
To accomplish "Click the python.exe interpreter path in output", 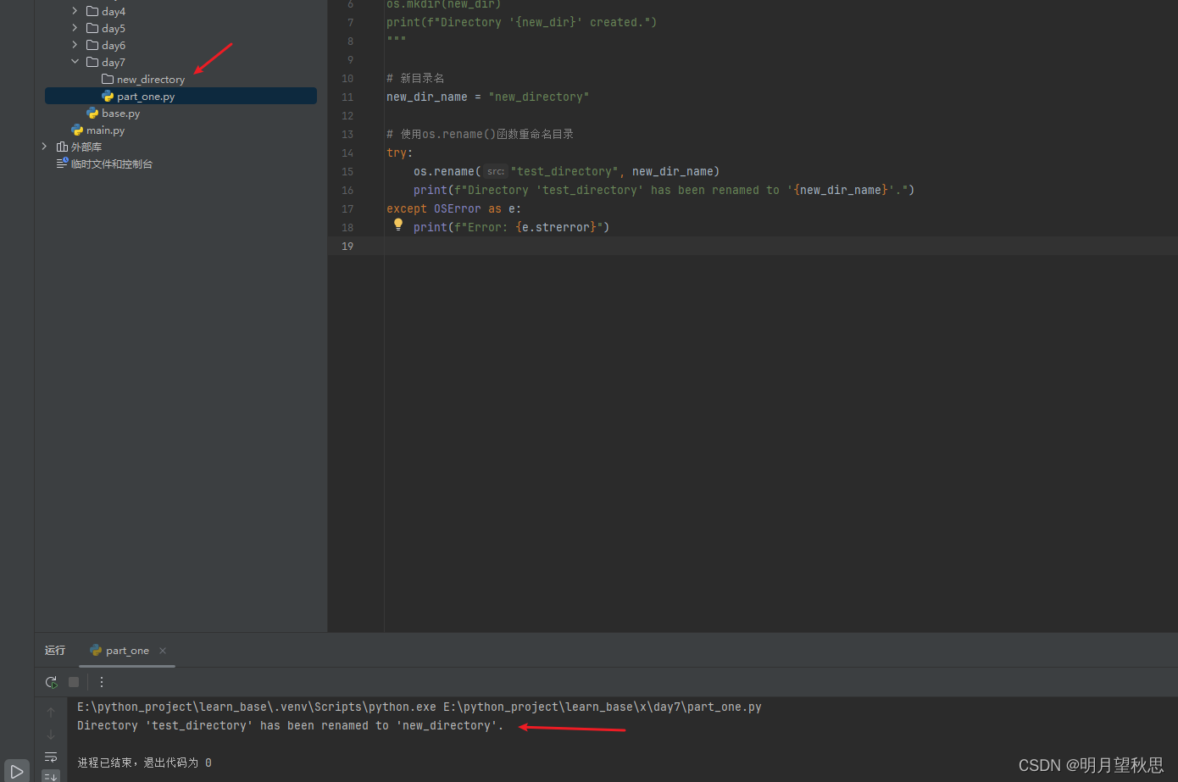I will (257, 707).
